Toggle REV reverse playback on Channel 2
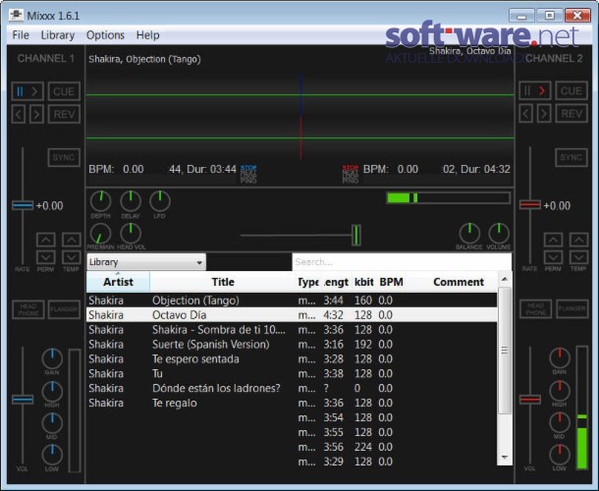The width and height of the screenshot is (599, 491). [x=572, y=114]
